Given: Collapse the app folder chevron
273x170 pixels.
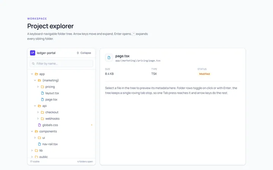Looking at the screenshot, I should (x=32, y=74).
